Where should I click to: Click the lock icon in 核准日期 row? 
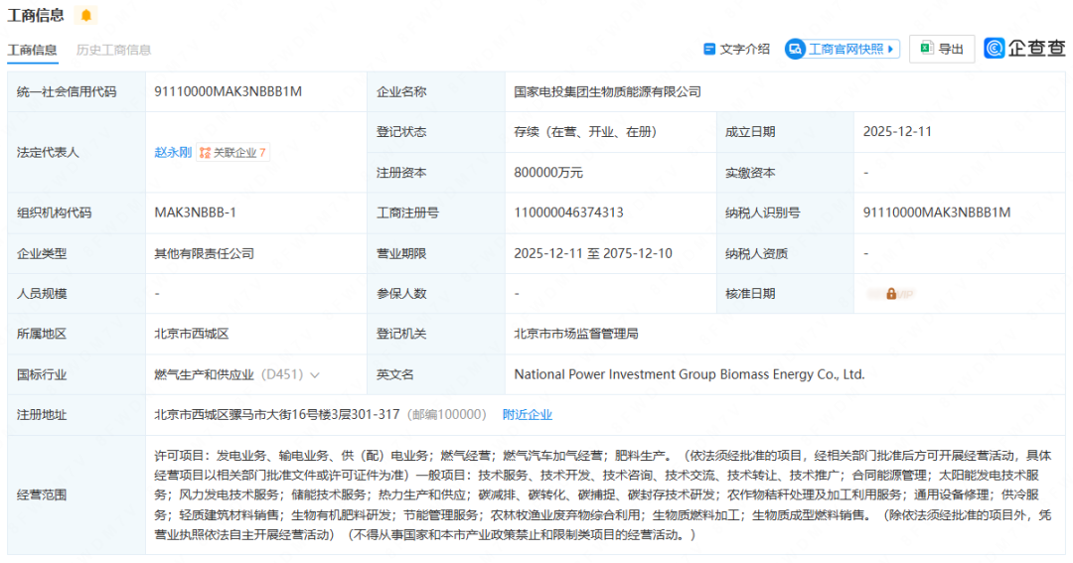click(891, 294)
